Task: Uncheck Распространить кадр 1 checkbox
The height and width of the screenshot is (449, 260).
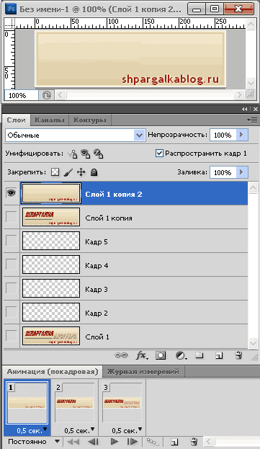Action: point(159,154)
